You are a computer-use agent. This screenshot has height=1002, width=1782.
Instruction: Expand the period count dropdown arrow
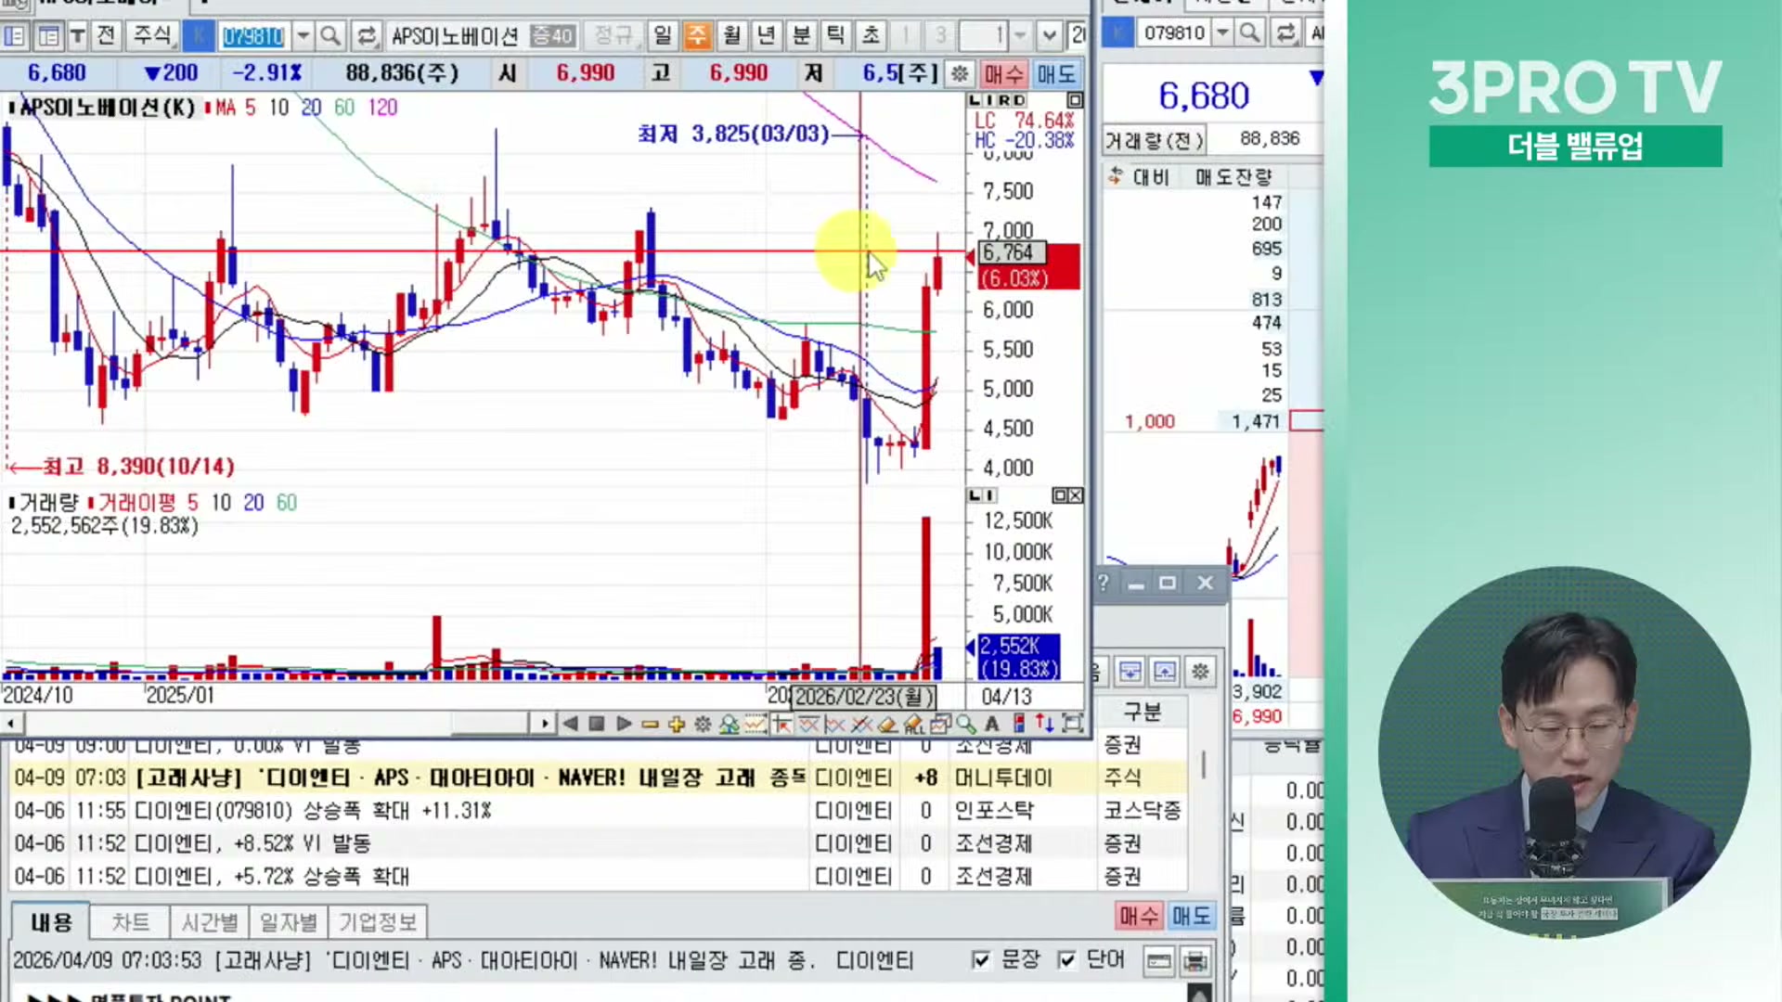pyautogui.click(x=1020, y=36)
